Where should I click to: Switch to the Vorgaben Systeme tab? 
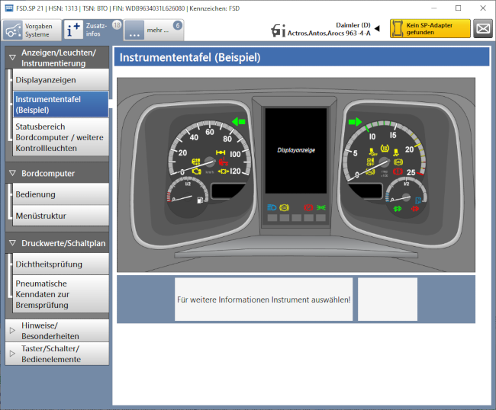[x=30, y=30]
